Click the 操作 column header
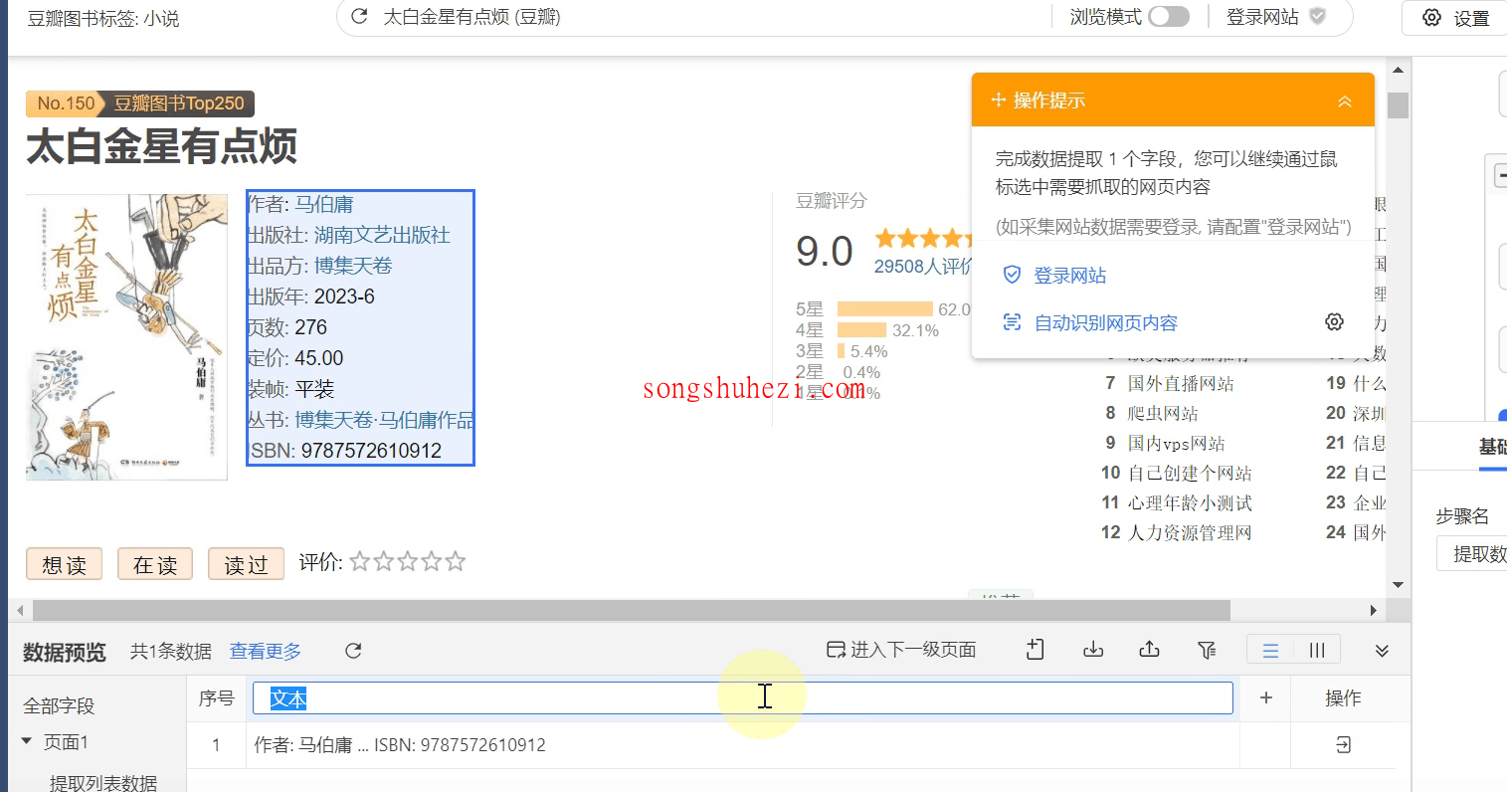The image size is (1507, 792). 1343,698
